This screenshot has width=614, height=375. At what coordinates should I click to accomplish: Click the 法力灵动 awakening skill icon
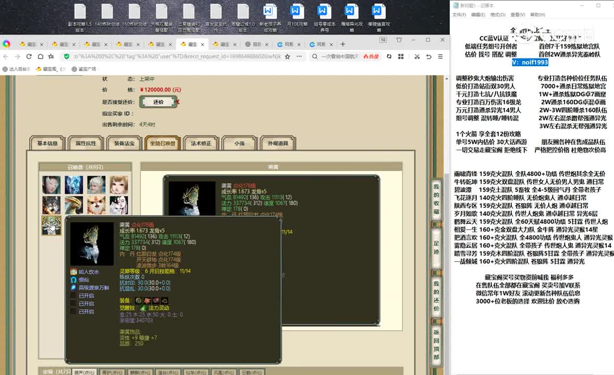pyautogui.click(x=143, y=308)
